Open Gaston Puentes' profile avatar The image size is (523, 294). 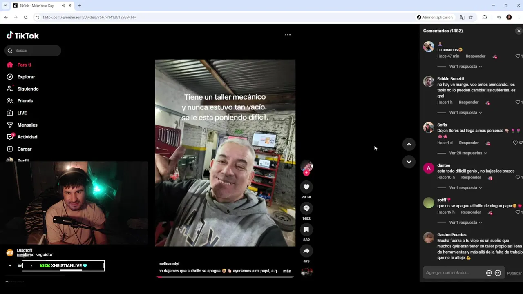pyautogui.click(x=429, y=237)
